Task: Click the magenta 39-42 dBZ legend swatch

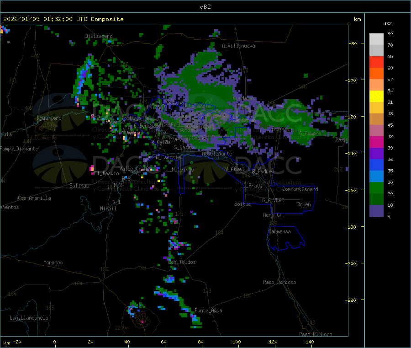Action: click(x=376, y=142)
